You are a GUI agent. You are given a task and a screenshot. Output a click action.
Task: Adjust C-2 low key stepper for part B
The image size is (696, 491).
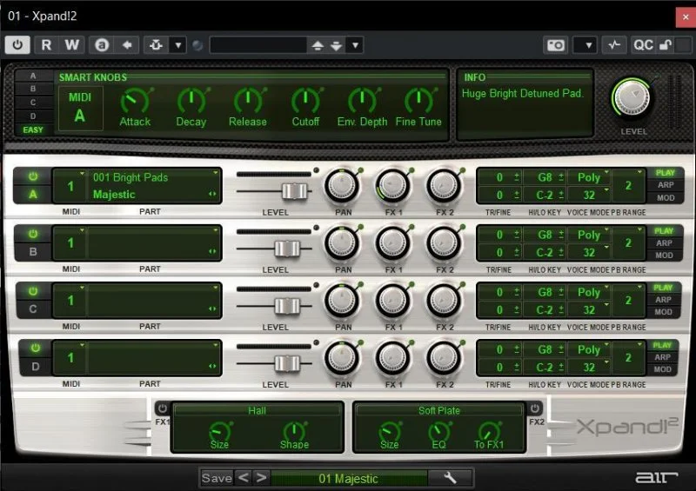(561, 252)
